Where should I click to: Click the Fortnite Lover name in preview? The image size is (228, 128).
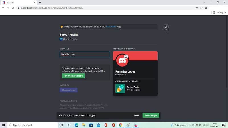[125, 71]
